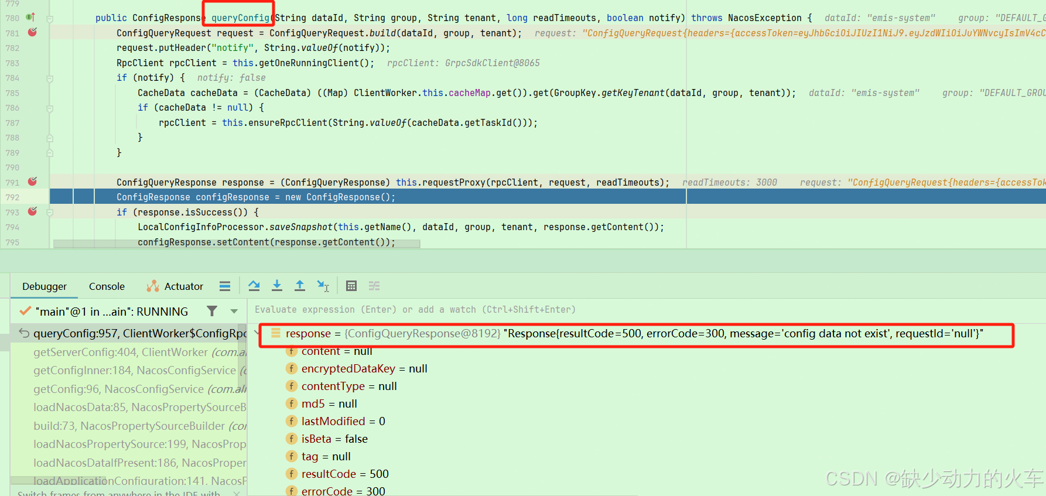The image size is (1046, 496).
Task: Click the field icon beside resultCode = 500
Action: coord(292,474)
